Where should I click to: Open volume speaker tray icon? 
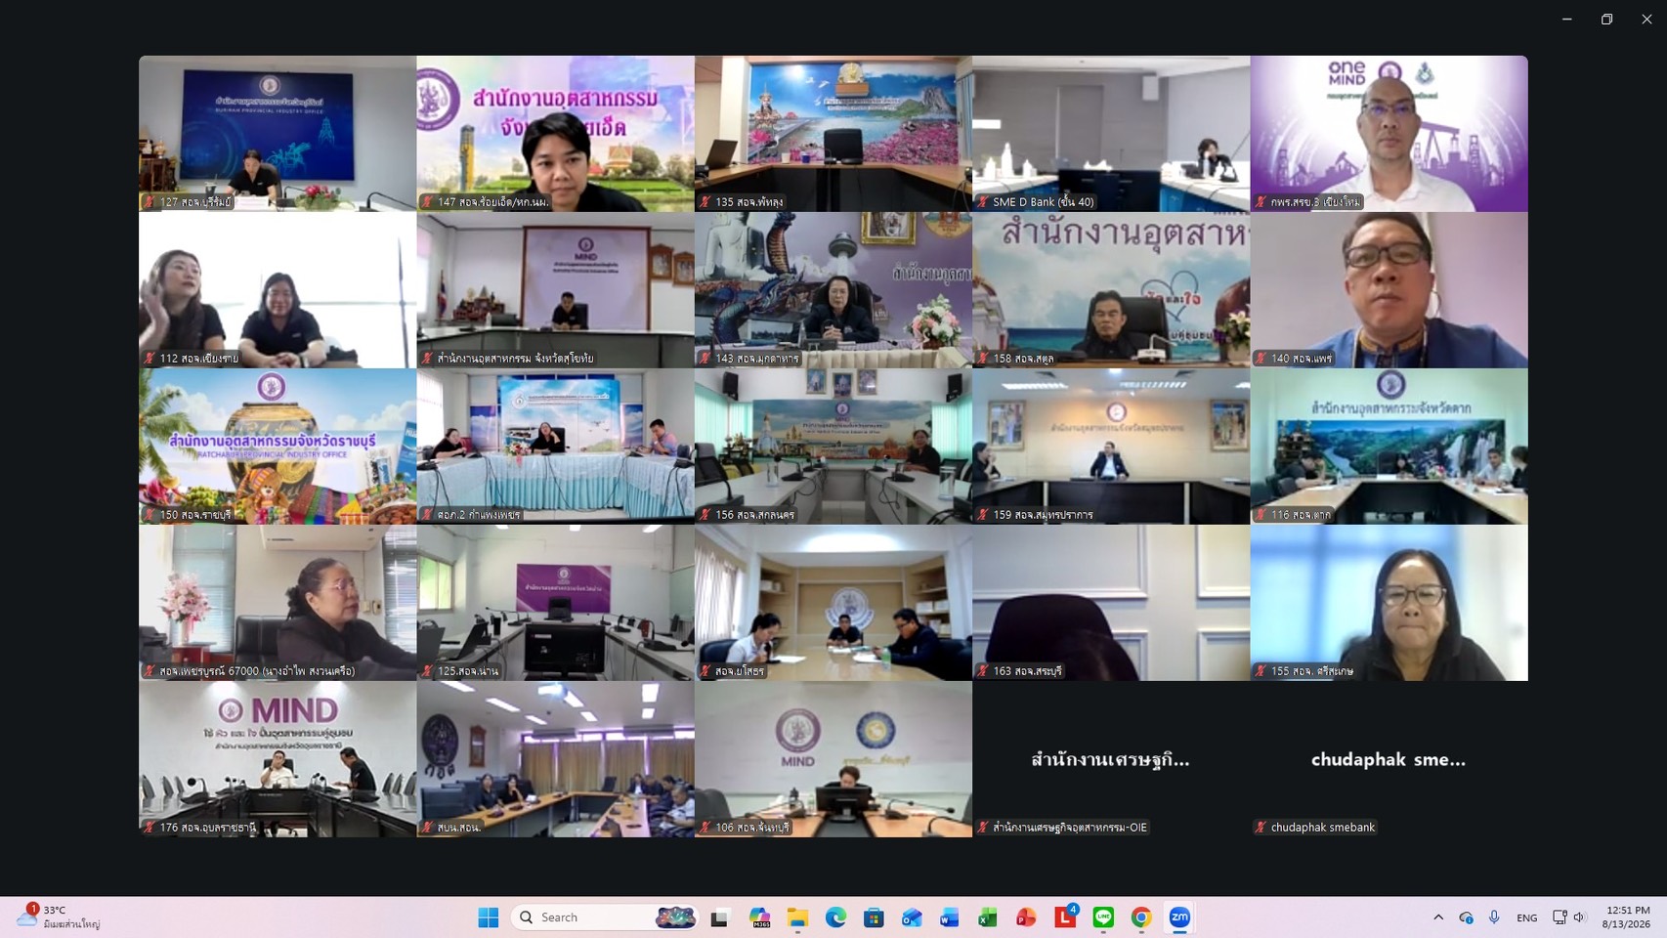tap(1580, 917)
